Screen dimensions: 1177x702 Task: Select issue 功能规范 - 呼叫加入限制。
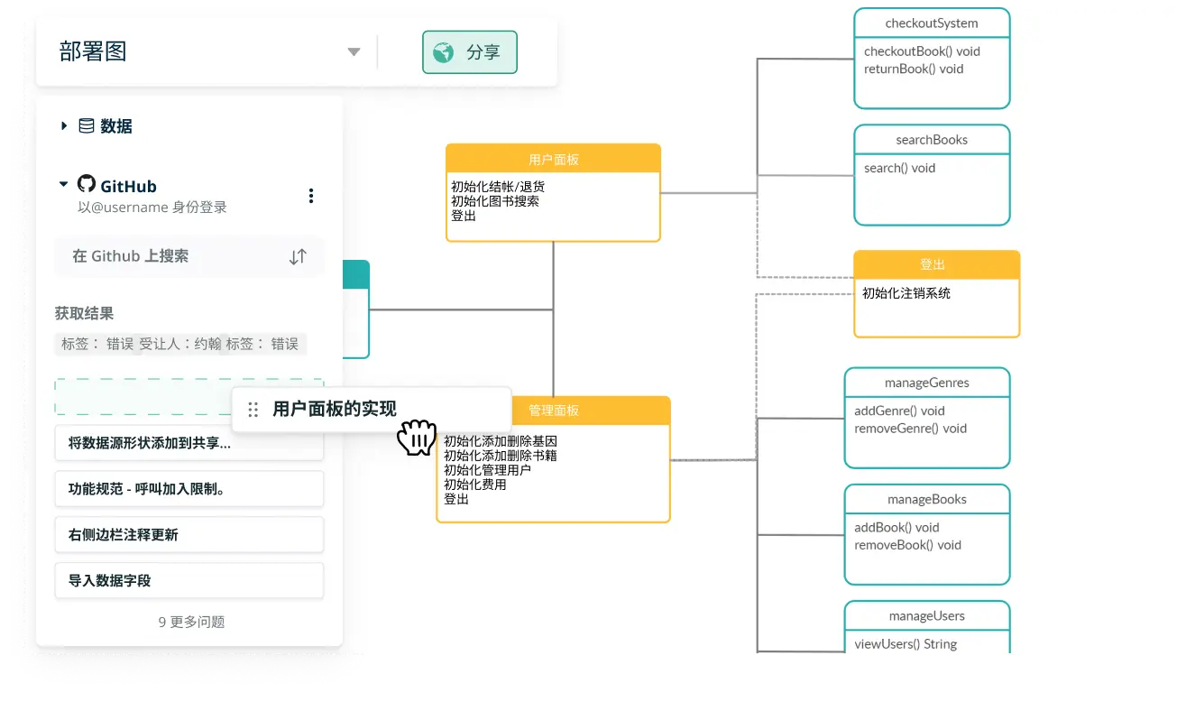coord(189,489)
